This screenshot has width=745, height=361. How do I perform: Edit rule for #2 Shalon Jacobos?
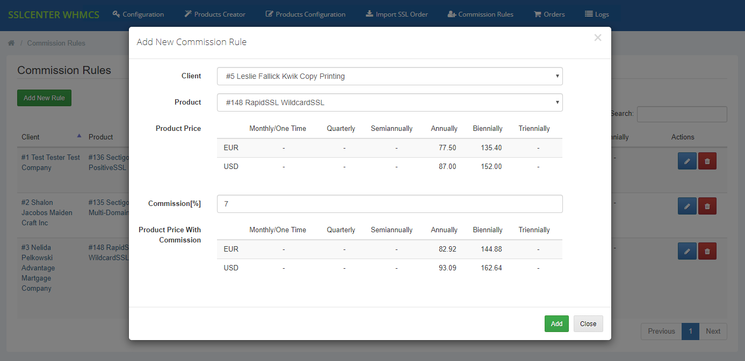pyautogui.click(x=687, y=206)
